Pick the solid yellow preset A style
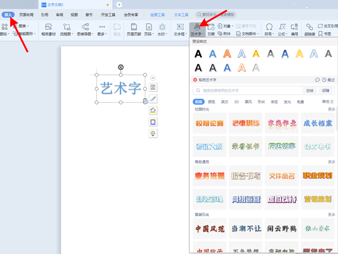Image resolution: width=338 pixels, height=254 pixels. tap(256, 54)
